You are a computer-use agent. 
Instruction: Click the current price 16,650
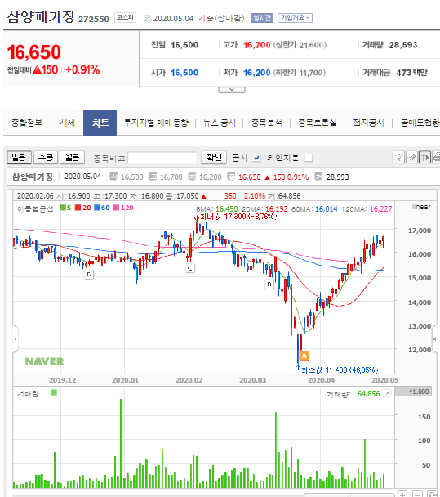tap(33, 52)
